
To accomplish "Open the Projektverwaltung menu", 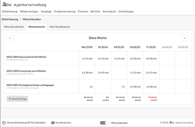I will [65, 11].
